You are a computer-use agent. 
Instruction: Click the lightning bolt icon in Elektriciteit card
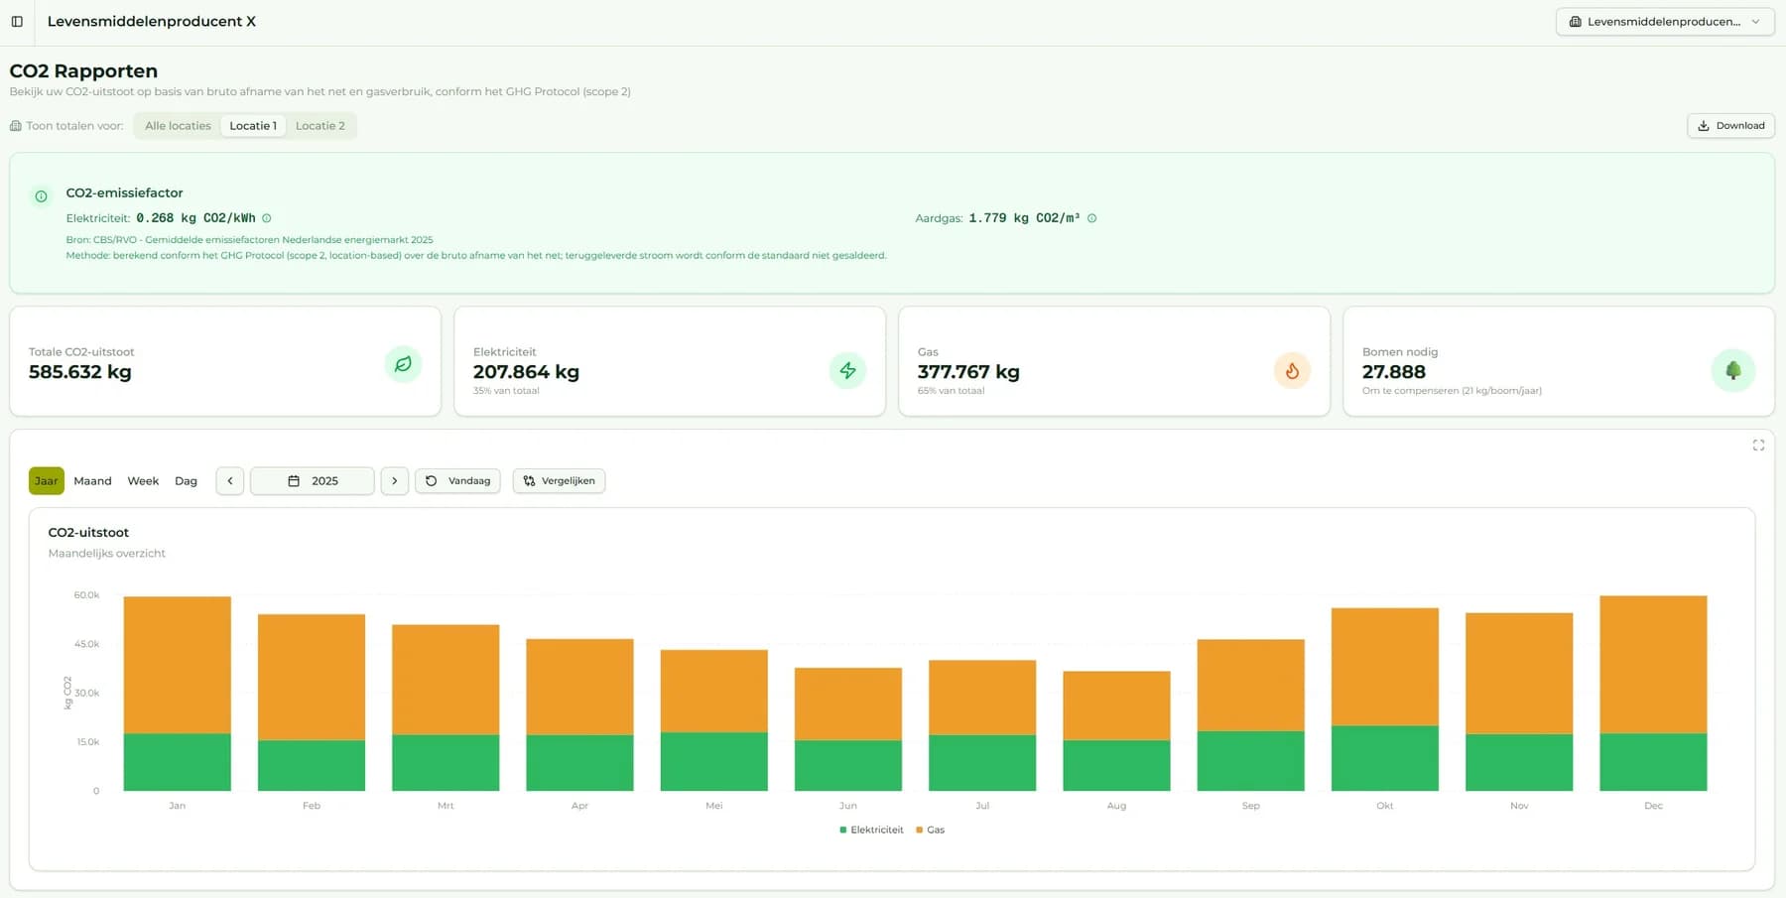[847, 370]
